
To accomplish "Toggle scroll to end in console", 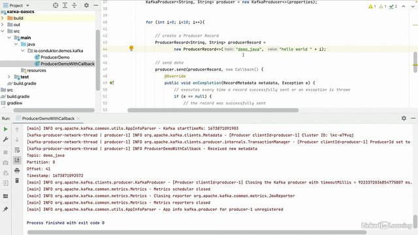I will 17,160.
